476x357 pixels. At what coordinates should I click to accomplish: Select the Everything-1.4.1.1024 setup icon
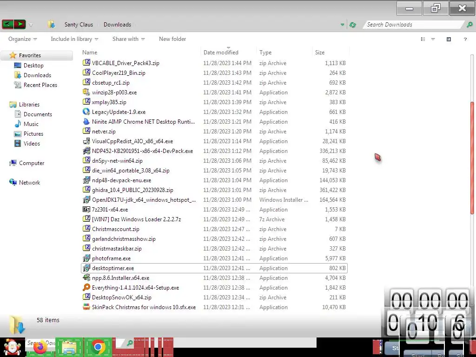click(x=86, y=287)
